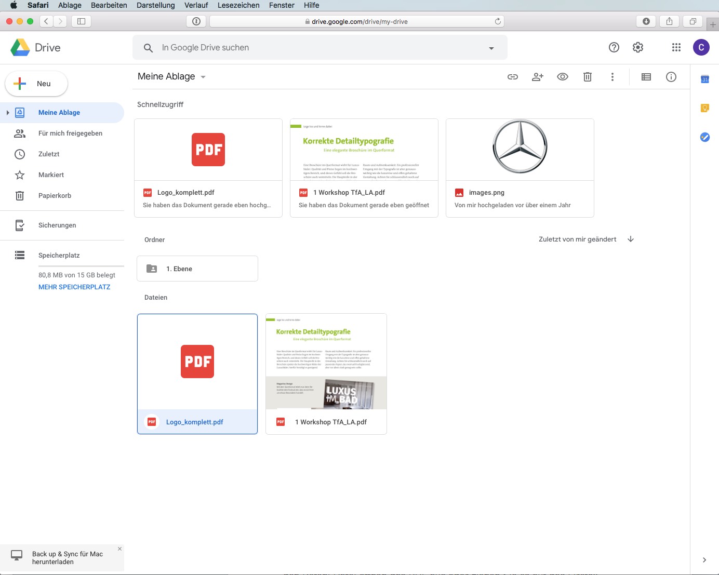This screenshot has width=719, height=575.
Task: Click the get shareable link icon
Action: coord(513,77)
